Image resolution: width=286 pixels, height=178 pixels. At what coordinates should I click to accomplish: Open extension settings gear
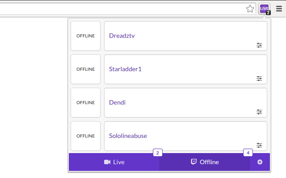[260, 162]
